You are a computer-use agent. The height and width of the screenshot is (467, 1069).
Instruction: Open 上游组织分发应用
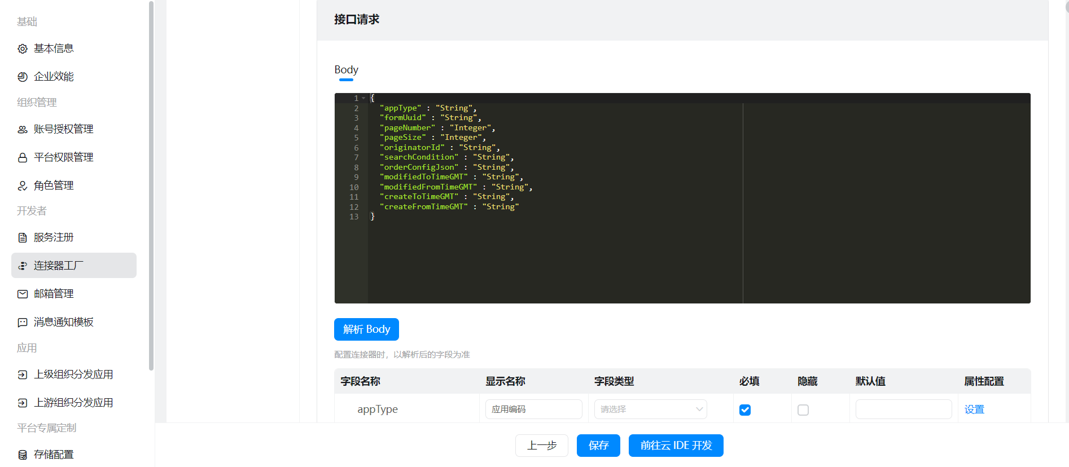74,403
